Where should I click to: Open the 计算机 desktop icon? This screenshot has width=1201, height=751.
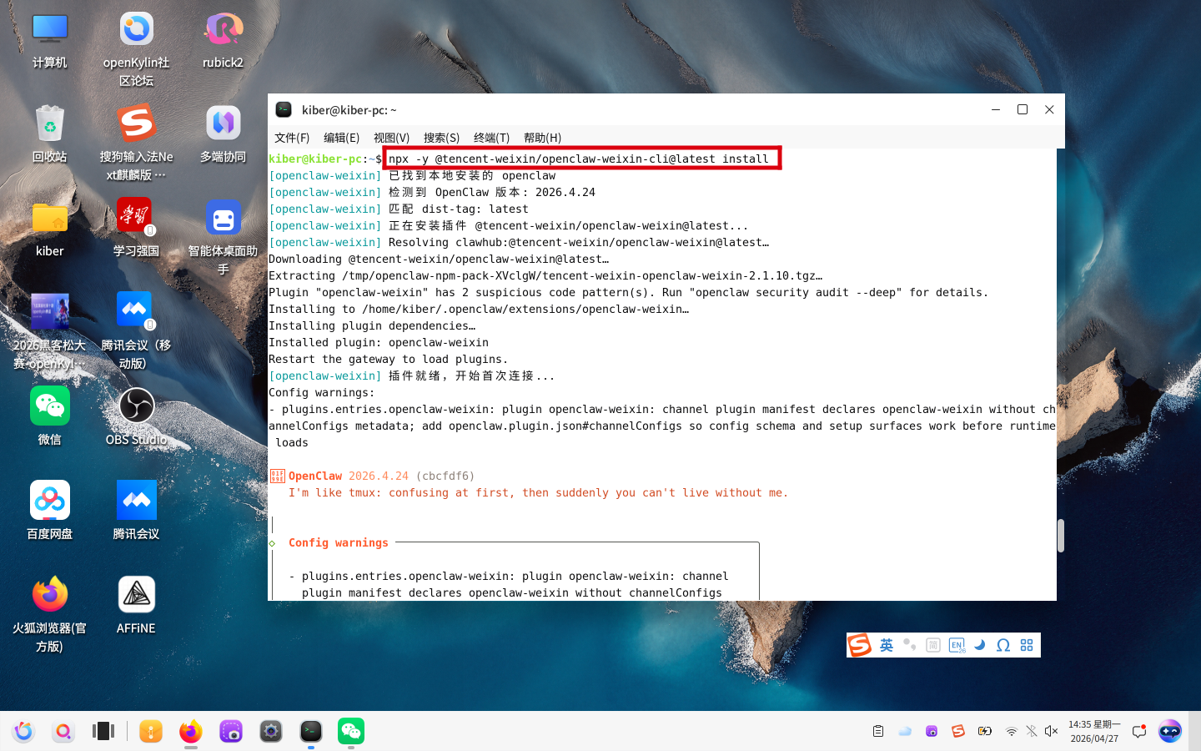[x=50, y=29]
